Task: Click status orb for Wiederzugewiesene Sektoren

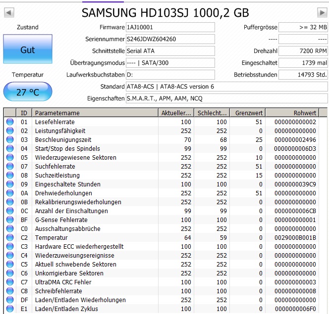Action: 10,157
